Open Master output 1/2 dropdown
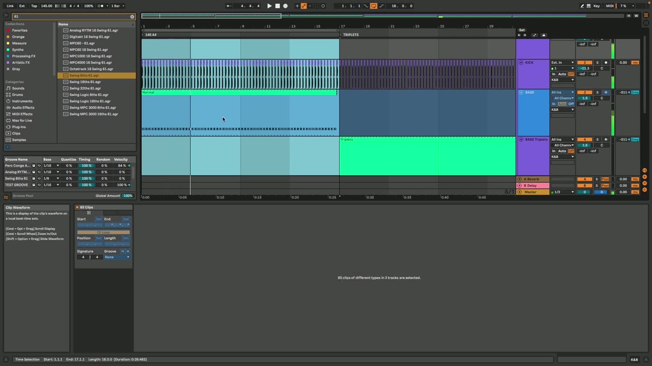The image size is (652, 366). 562,192
